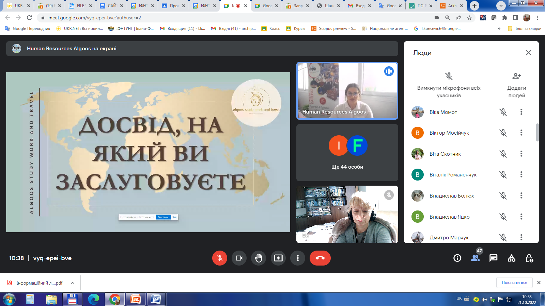The image size is (545, 306).
Task: Open more options for Віта Скотник
Action: pos(521,154)
